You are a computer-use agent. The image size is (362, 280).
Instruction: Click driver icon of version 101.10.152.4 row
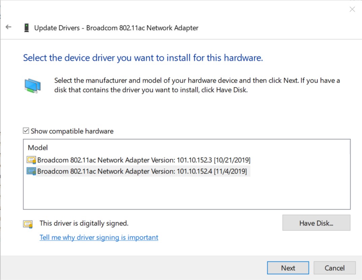point(31,171)
